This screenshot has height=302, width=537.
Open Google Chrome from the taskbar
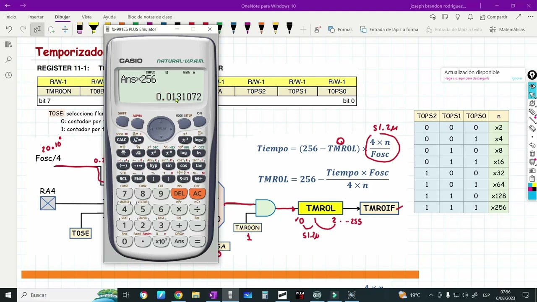pyautogui.click(x=178, y=295)
